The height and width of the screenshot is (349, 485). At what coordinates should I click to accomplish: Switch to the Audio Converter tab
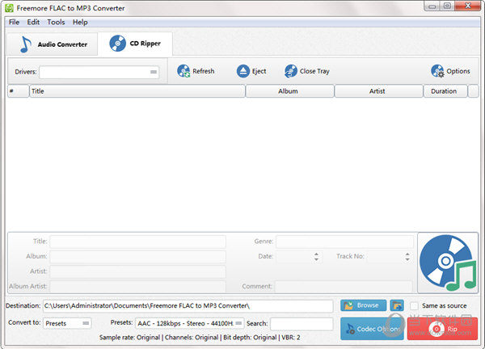click(53, 44)
